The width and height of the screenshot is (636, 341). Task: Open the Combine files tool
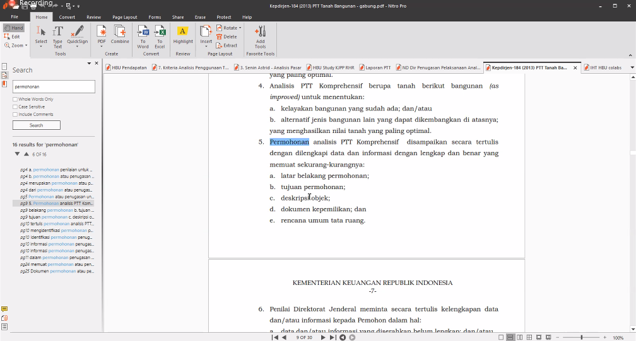pos(120,34)
